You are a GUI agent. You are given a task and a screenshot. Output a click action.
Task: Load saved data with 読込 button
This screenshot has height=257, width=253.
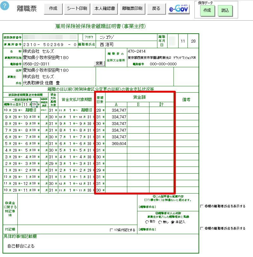coord(225,11)
